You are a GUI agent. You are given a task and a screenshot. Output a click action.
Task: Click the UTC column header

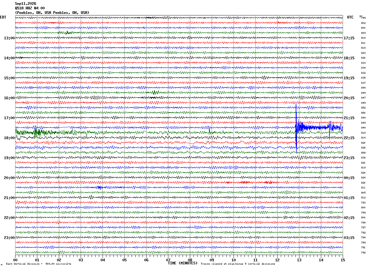tap(350, 17)
